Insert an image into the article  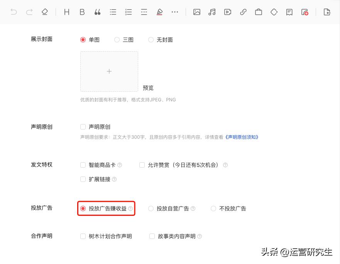(196, 12)
